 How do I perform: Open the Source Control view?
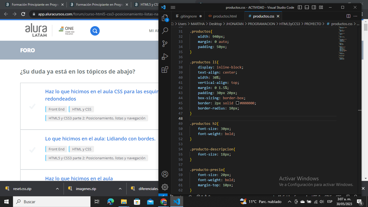[x=165, y=44]
